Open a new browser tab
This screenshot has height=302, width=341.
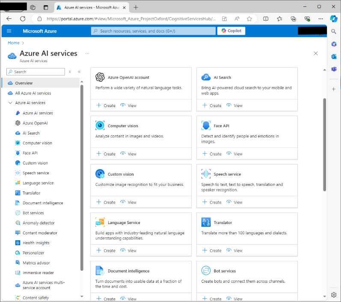136,7
